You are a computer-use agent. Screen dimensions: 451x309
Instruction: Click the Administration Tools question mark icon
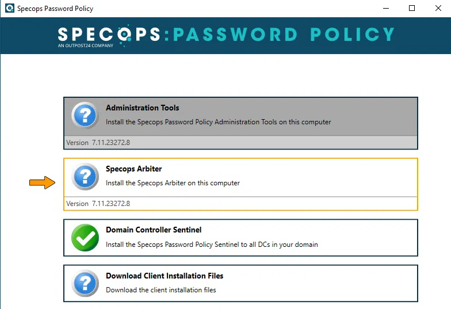[x=85, y=115]
